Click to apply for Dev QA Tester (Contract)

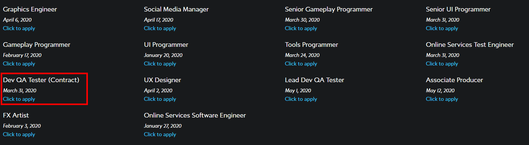19,99
